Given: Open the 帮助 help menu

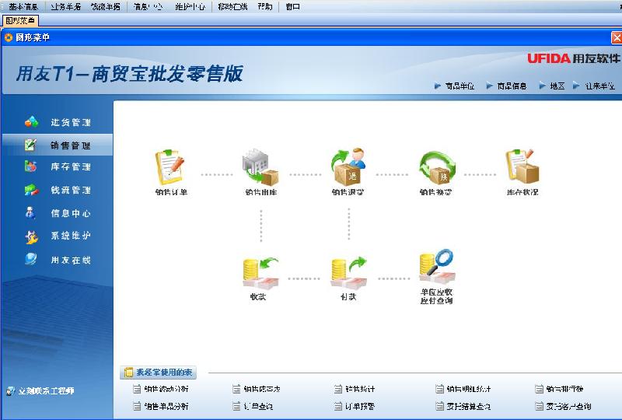Looking at the screenshot, I should [x=264, y=7].
